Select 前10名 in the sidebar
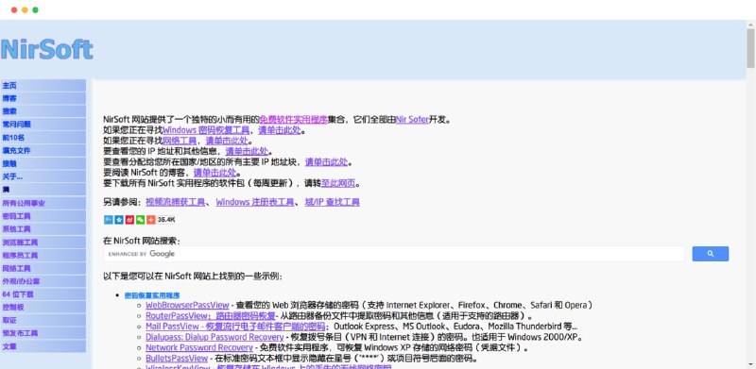Viewport: 756px width, 369px height. point(43,138)
